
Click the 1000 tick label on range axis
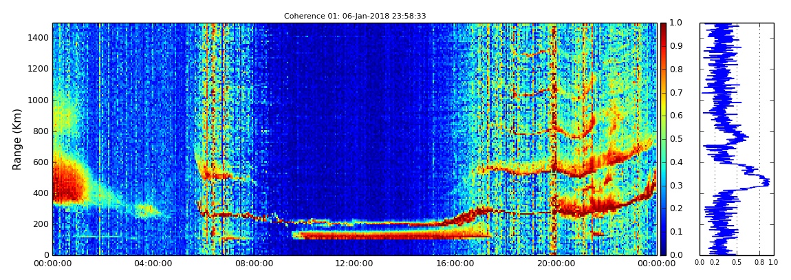39,100
